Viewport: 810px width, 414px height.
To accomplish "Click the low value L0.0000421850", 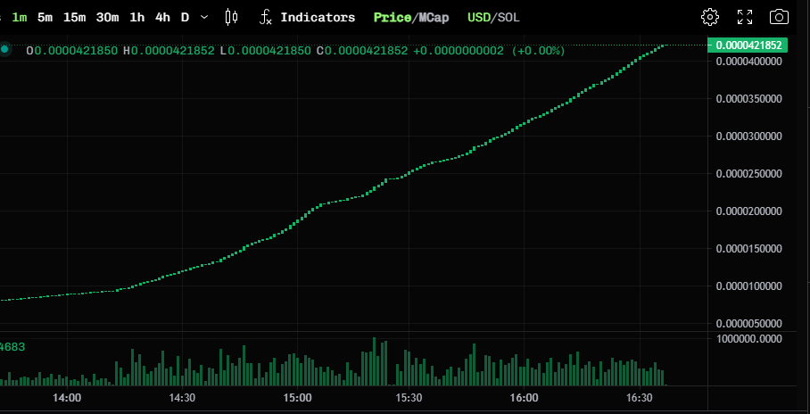I will coord(265,51).
